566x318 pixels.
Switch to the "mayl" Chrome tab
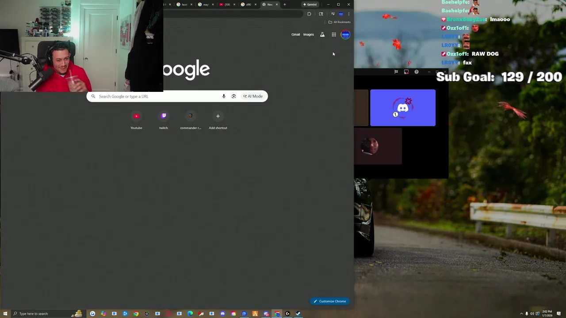[x=206, y=4]
